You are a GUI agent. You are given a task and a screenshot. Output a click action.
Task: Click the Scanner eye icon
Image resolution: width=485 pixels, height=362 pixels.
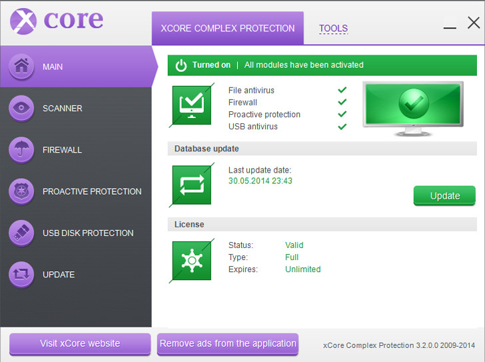[21, 108]
